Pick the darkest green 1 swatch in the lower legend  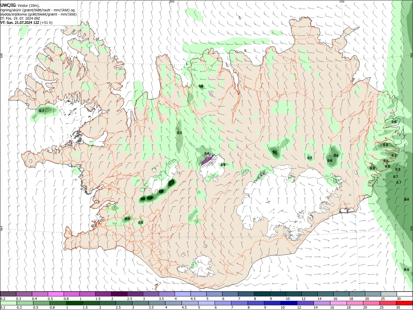tap(74, 303)
